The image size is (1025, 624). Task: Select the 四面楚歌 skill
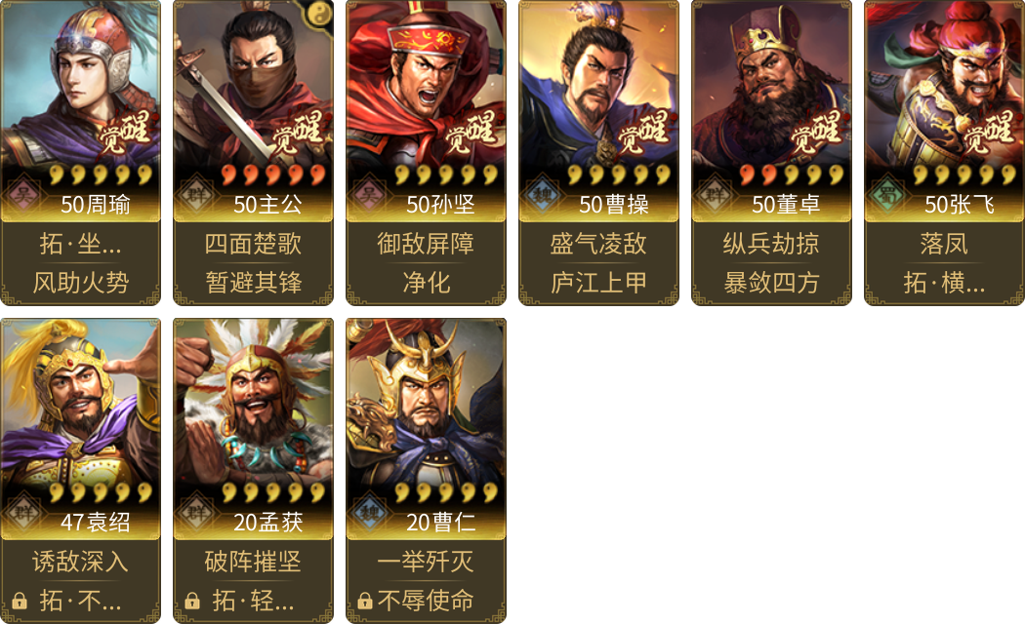[254, 244]
